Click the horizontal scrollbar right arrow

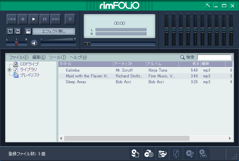[229, 138]
